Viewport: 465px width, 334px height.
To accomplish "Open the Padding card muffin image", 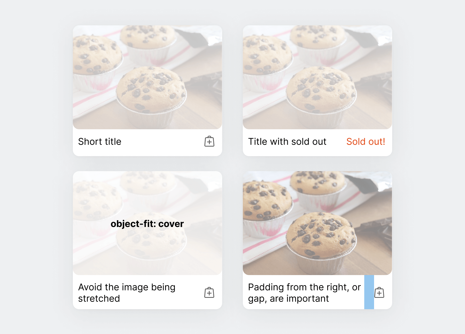I will 317,223.
